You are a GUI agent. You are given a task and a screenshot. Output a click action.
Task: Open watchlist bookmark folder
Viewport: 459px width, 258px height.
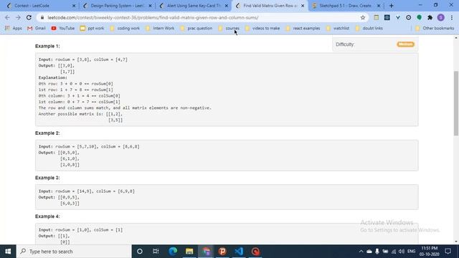point(338,29)
